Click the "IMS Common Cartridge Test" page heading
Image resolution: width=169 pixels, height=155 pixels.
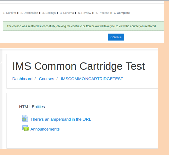pos(78,66)
